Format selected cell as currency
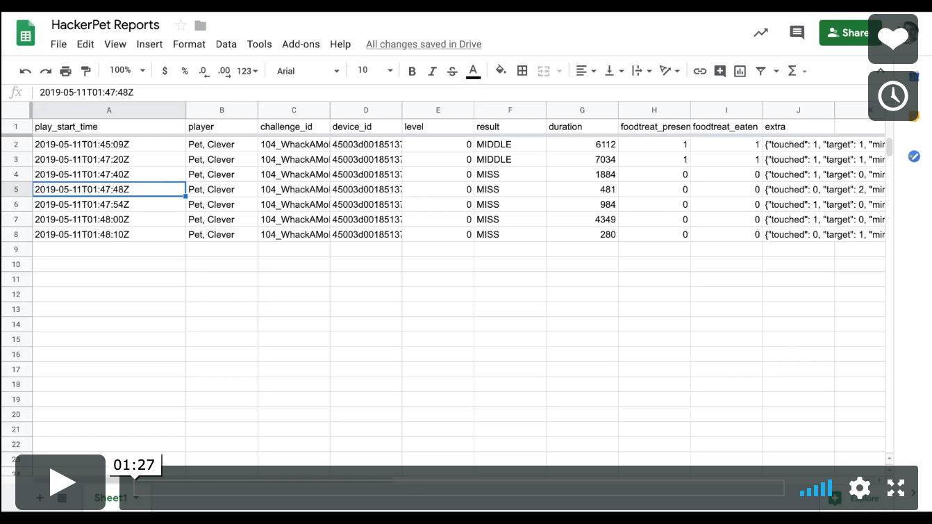The height and width of the screenshot is (524, 932). pyautogui.click(x=164, y=70)
